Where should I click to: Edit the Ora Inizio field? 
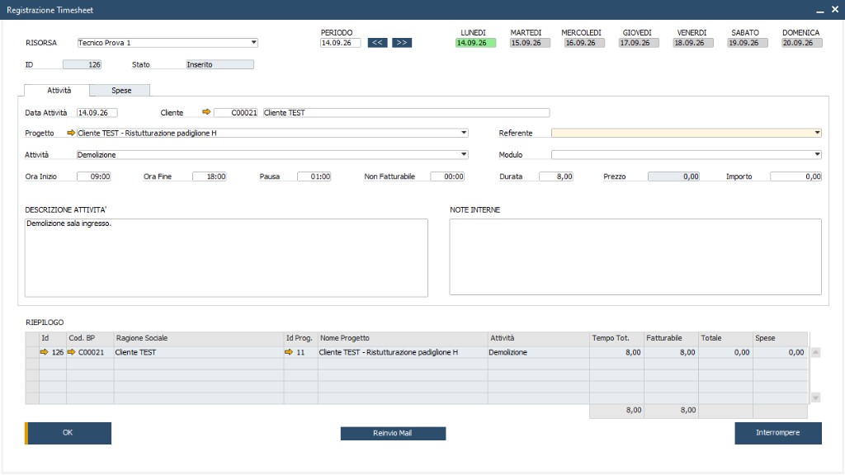click(x=94, y=176)
